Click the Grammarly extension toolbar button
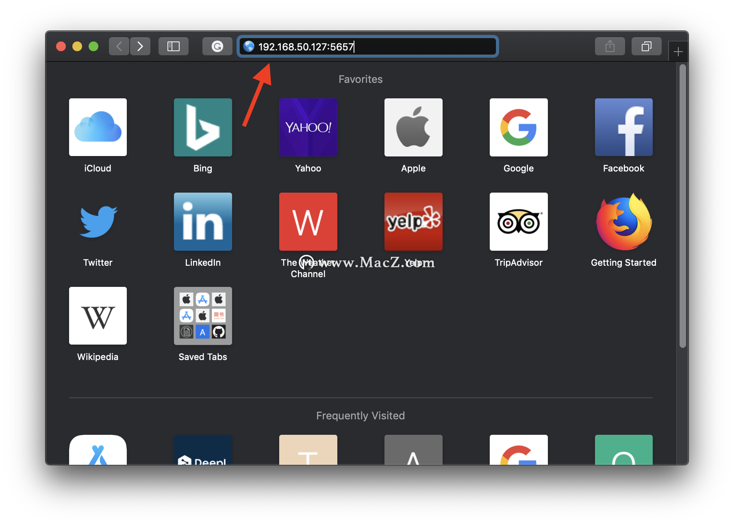This screenshot has width=734, height=525. pos(217,46)
